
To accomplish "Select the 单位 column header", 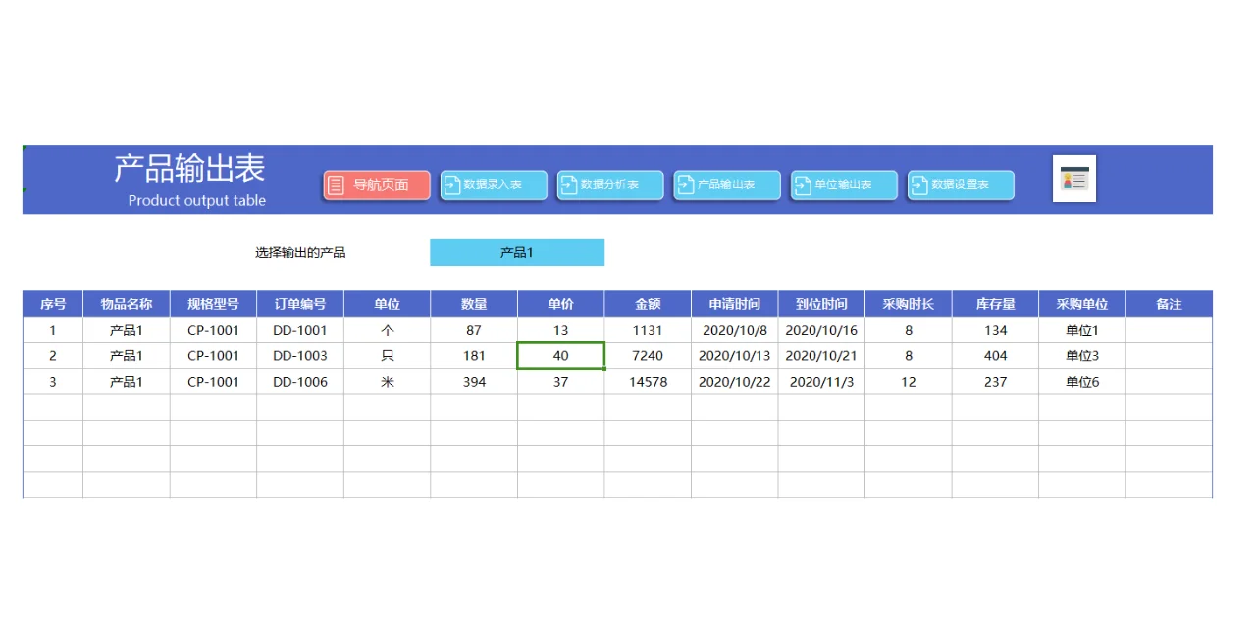I will pos(387,304).
